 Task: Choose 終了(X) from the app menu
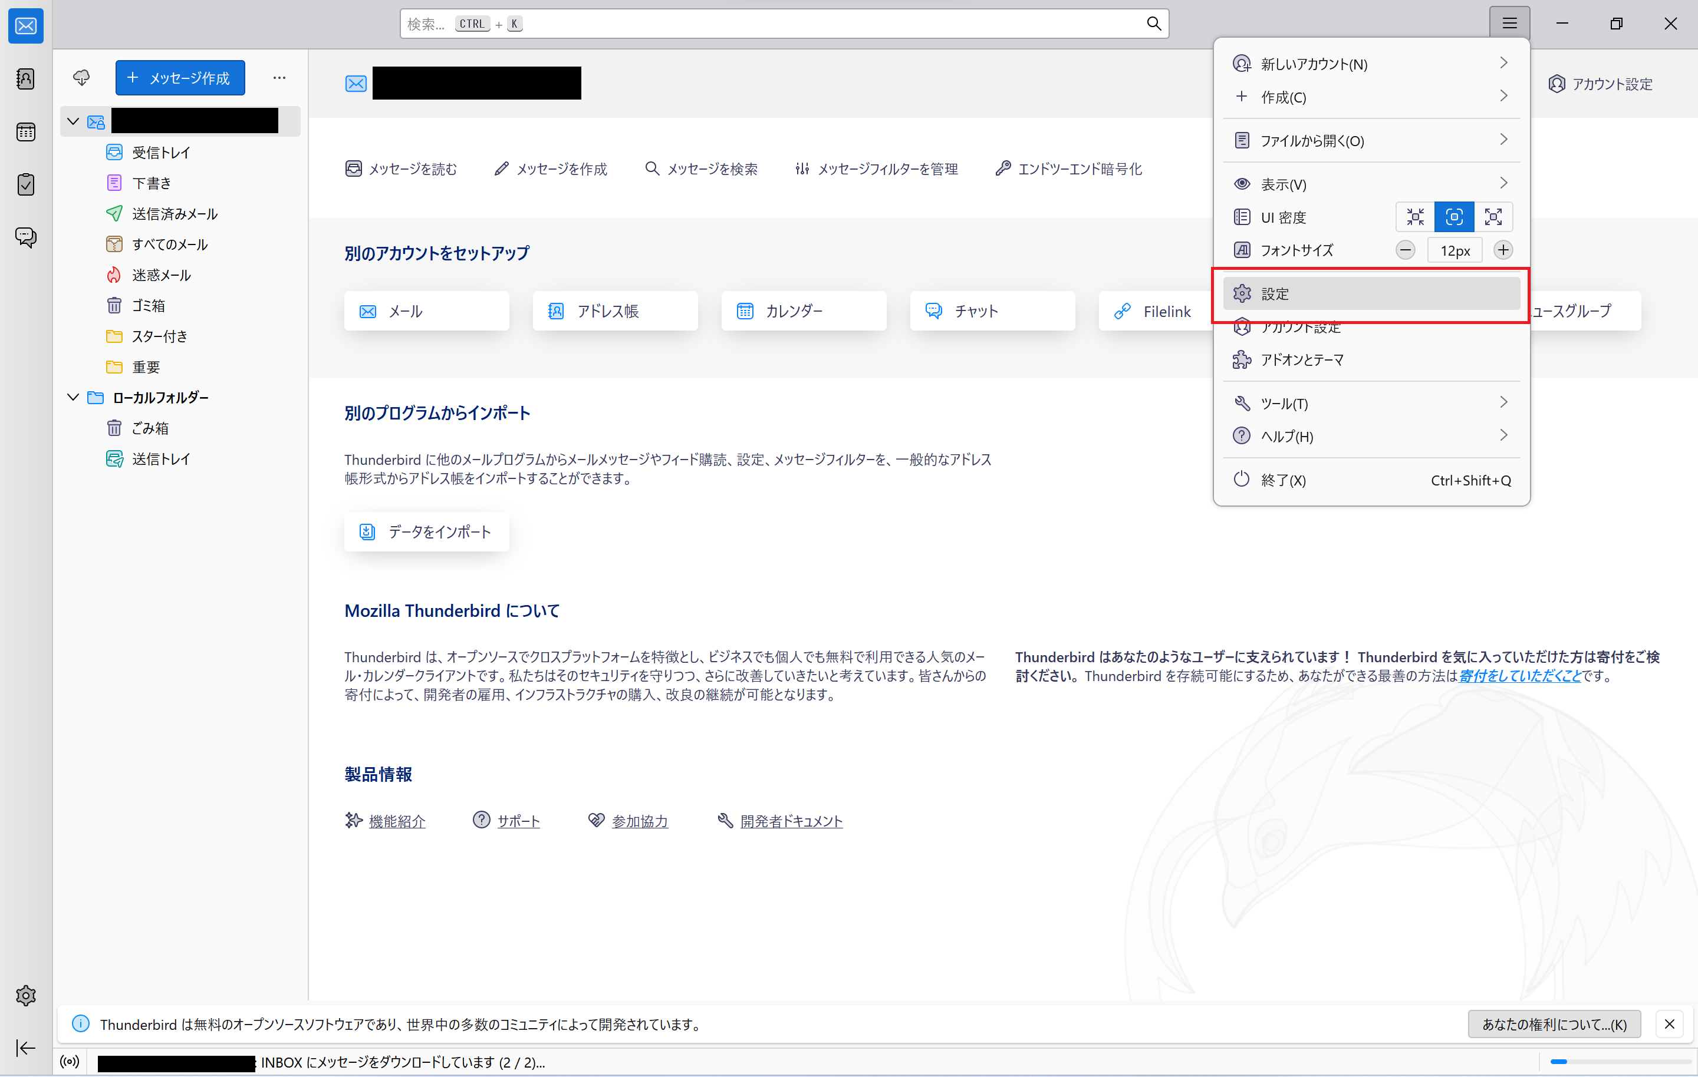[1371, 480]
